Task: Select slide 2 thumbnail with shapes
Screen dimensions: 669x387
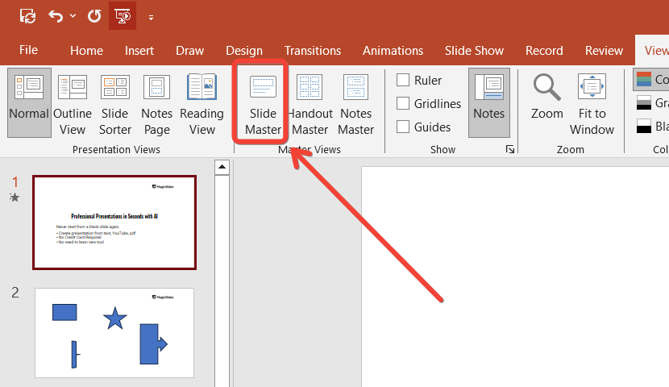Action: 114,332
